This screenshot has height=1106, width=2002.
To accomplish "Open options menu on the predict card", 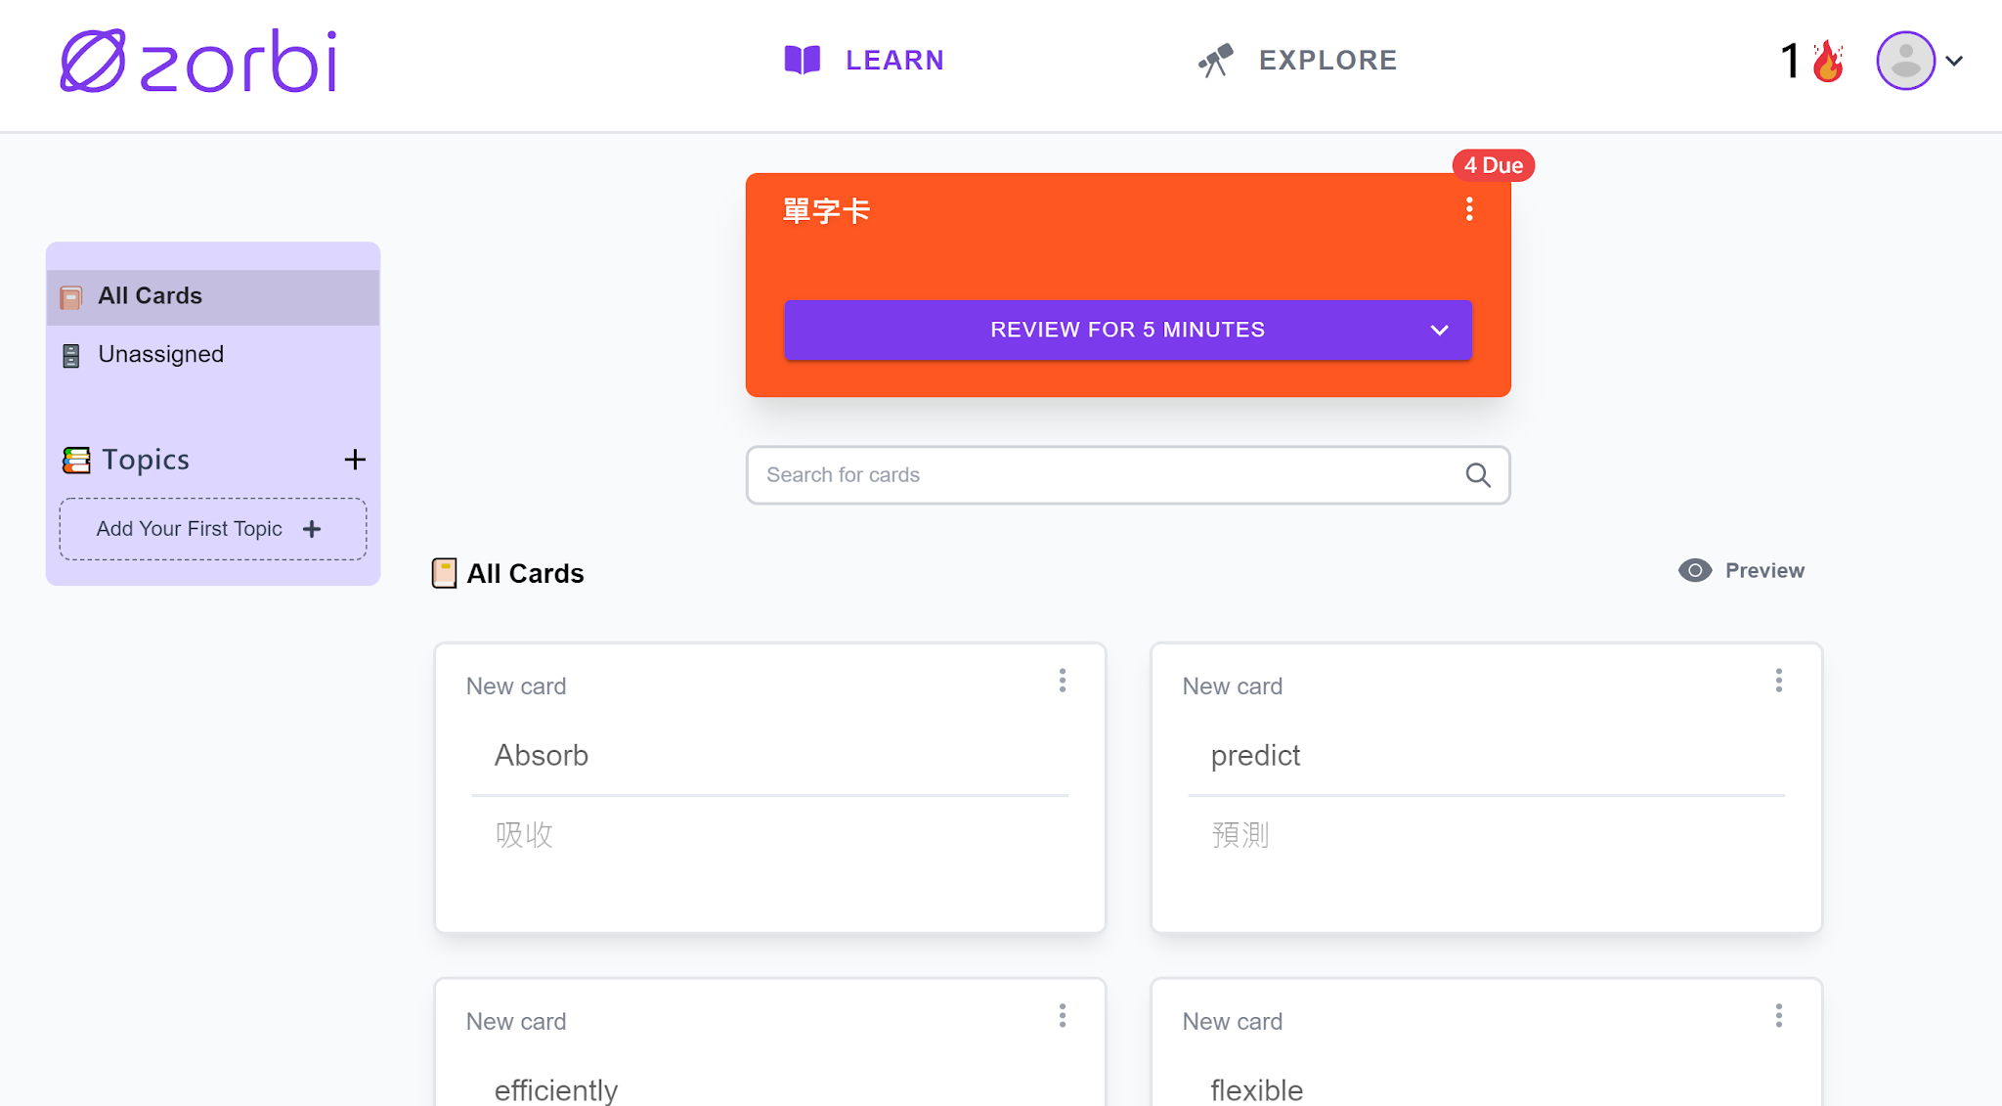I will (x=1778, y=681).
